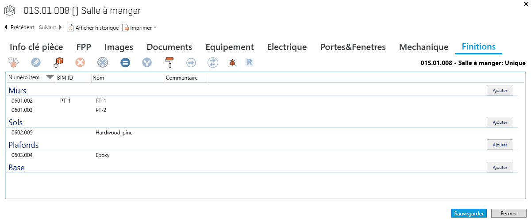The image size is (531, 222).
Task: Open the Documents tab
Action: click(169, 47)
